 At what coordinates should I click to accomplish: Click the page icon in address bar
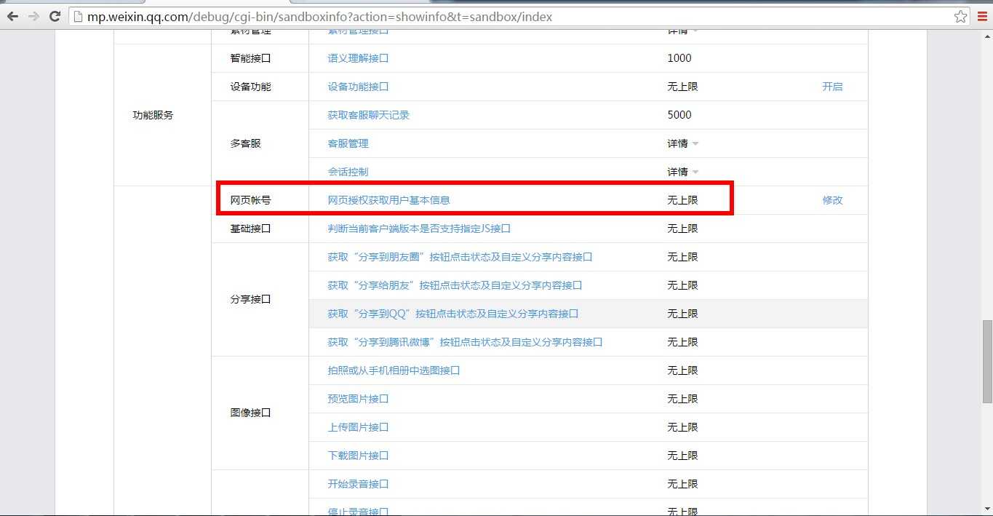(x=78, y=16)
